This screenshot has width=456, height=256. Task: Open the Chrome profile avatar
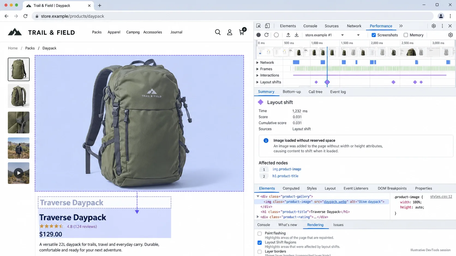point(441,16)
